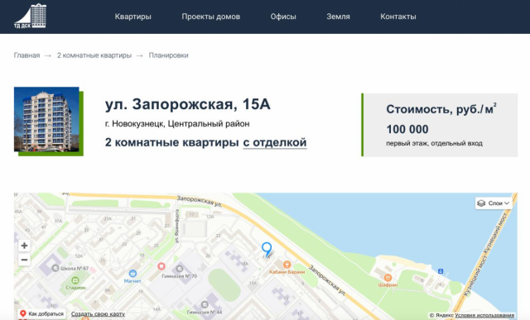Click the Как добраться button
This screenshot has height=320, width=530.
pos(42,314)
